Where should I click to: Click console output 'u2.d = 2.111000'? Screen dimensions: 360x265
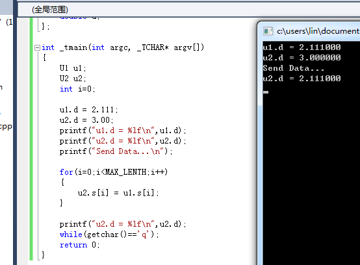(302, 79)
